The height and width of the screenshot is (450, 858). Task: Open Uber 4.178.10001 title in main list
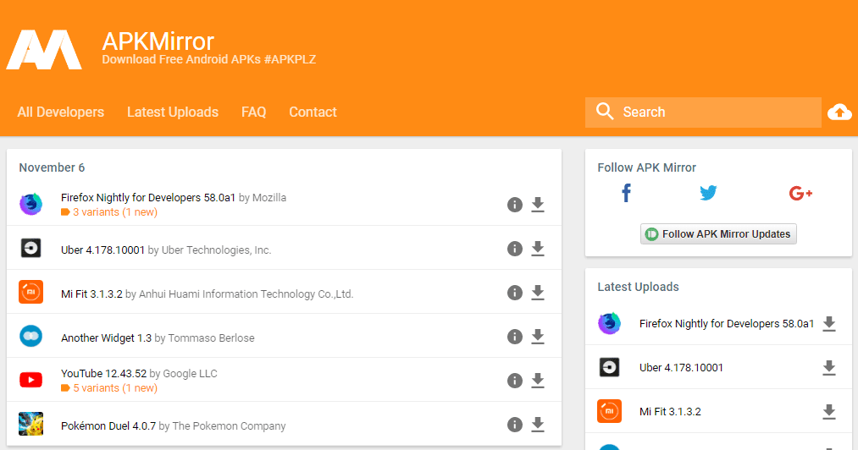(102, 250)
